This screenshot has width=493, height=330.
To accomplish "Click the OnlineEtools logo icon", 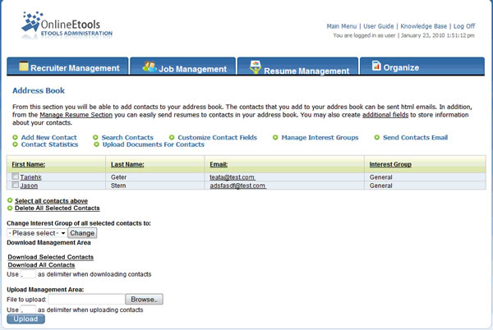I will click(33, 24).
